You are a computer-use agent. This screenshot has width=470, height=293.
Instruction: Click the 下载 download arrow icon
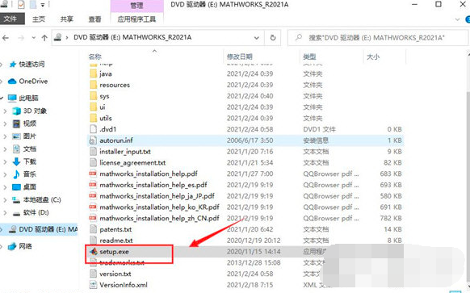[x=16, y=161]
